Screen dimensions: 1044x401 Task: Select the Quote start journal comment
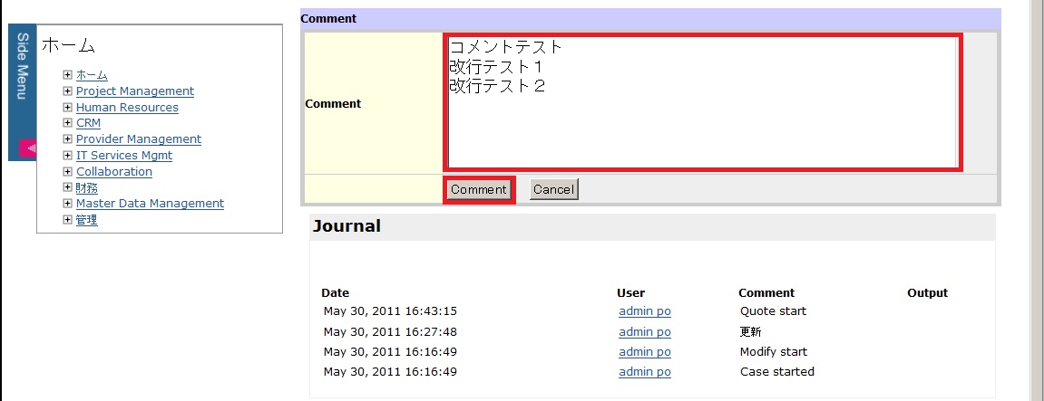coord(773,311)
